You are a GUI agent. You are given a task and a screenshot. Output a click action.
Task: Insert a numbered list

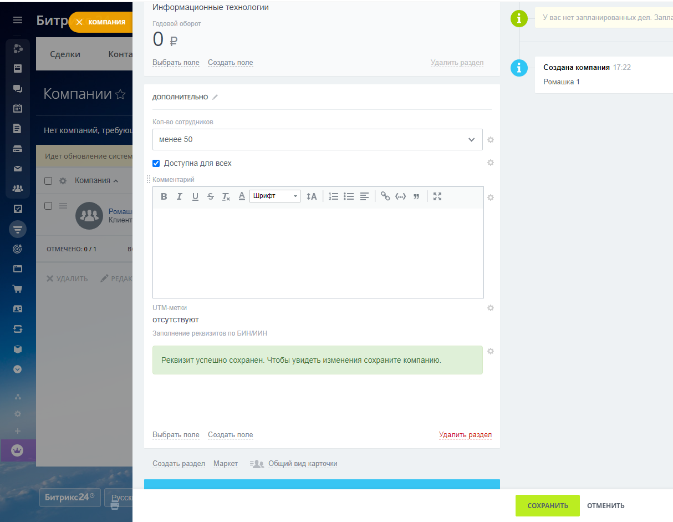[333, 196]
